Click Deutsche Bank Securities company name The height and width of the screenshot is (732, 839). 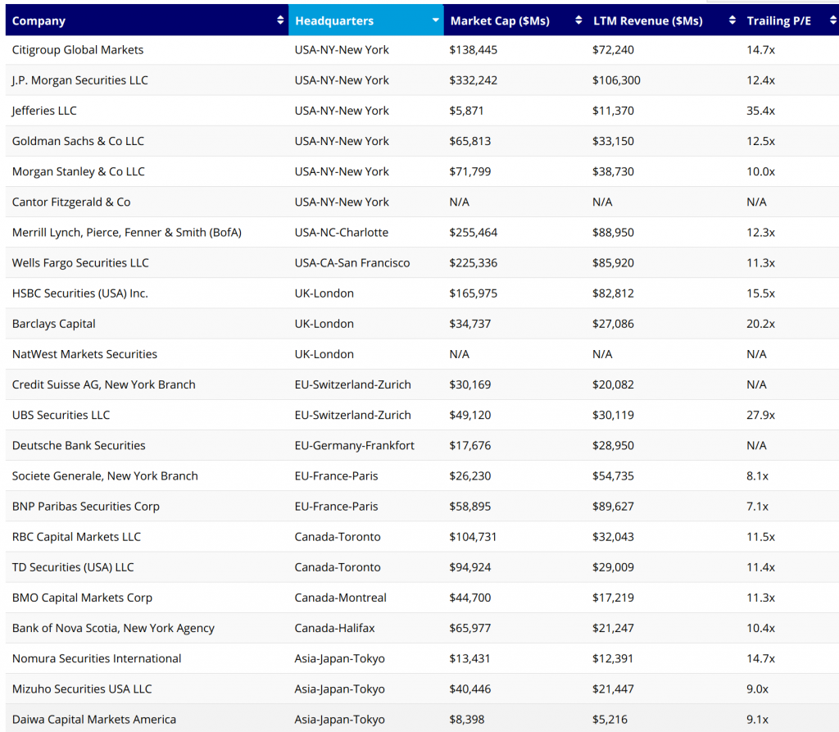pos(79,445)
